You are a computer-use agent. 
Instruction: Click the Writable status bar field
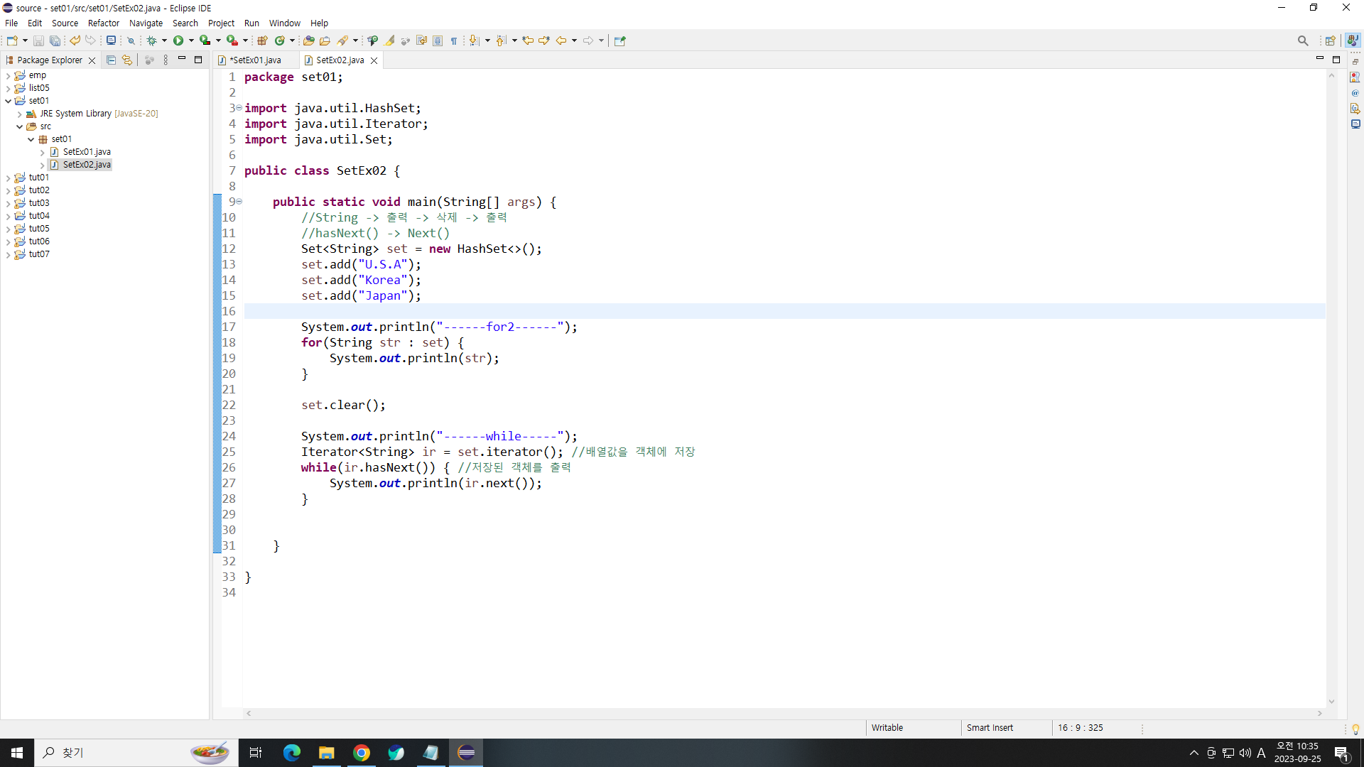(x=887, y=728)
